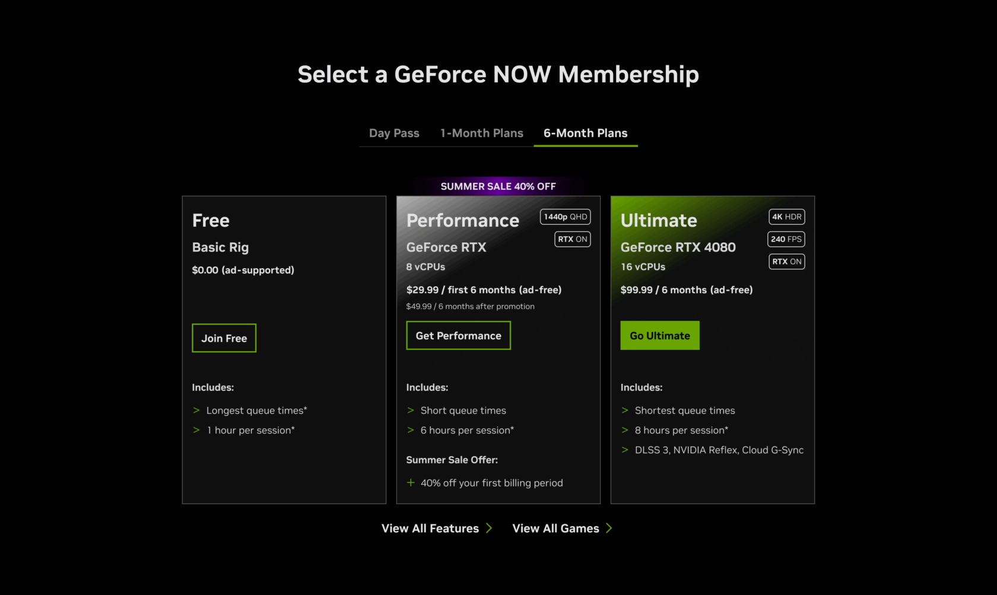Click the 4K HDR badge on Ultimate

tap(786, 217)
